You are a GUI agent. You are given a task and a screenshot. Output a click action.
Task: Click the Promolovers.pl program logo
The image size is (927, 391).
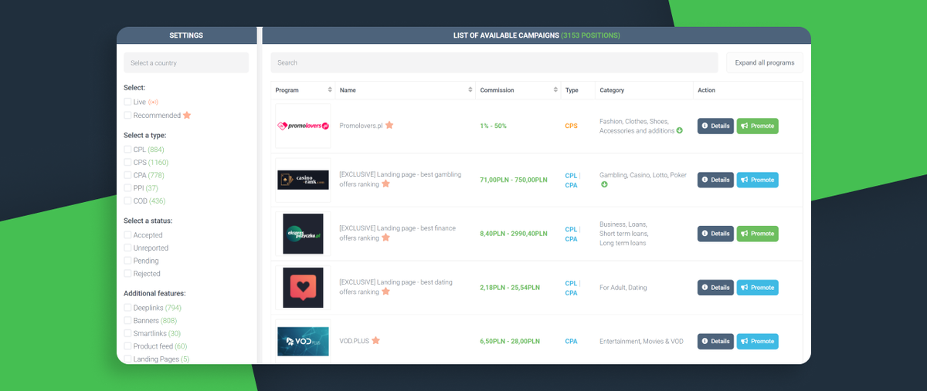(x=303, y=126)
